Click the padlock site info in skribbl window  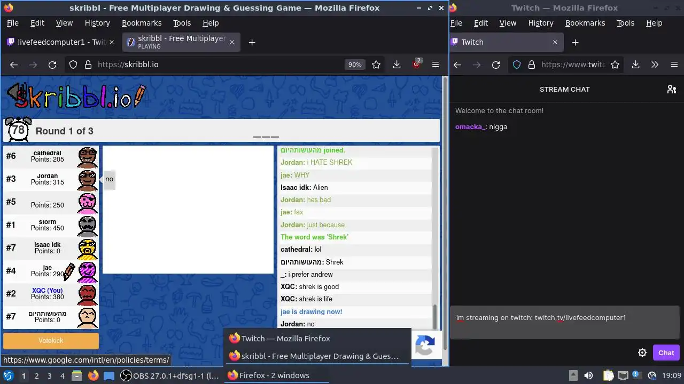(x=88, y=65)
